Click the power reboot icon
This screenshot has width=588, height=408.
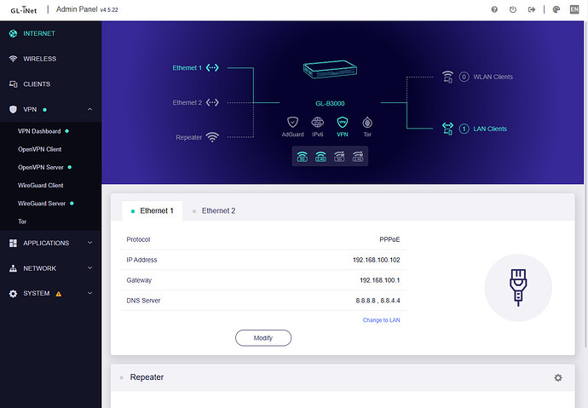click(513, 9)
